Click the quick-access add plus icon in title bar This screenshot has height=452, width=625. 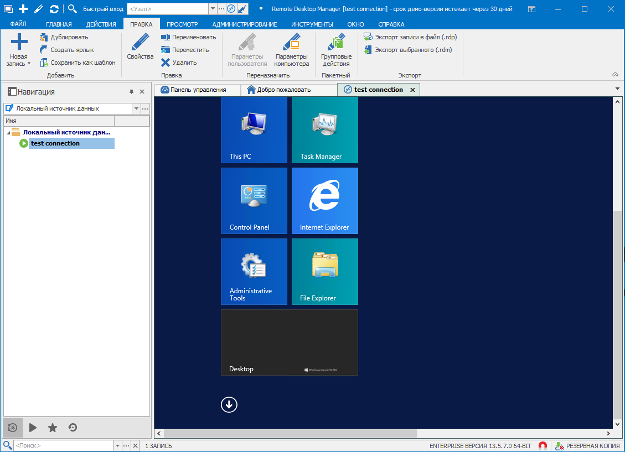point(23,9)
